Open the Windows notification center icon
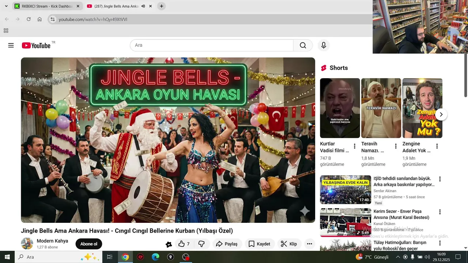Viewport: 468px width, 263px height. pos(458,257)
